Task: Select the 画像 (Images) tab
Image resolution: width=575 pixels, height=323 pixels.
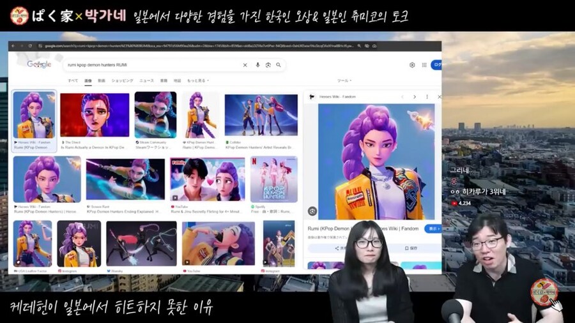Action: (88, 80)
